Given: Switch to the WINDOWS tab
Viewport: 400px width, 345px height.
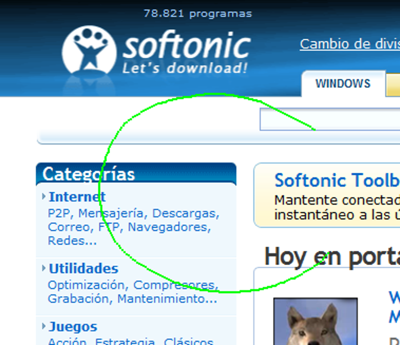Looking at the screenshot, I should coord(343,83).
